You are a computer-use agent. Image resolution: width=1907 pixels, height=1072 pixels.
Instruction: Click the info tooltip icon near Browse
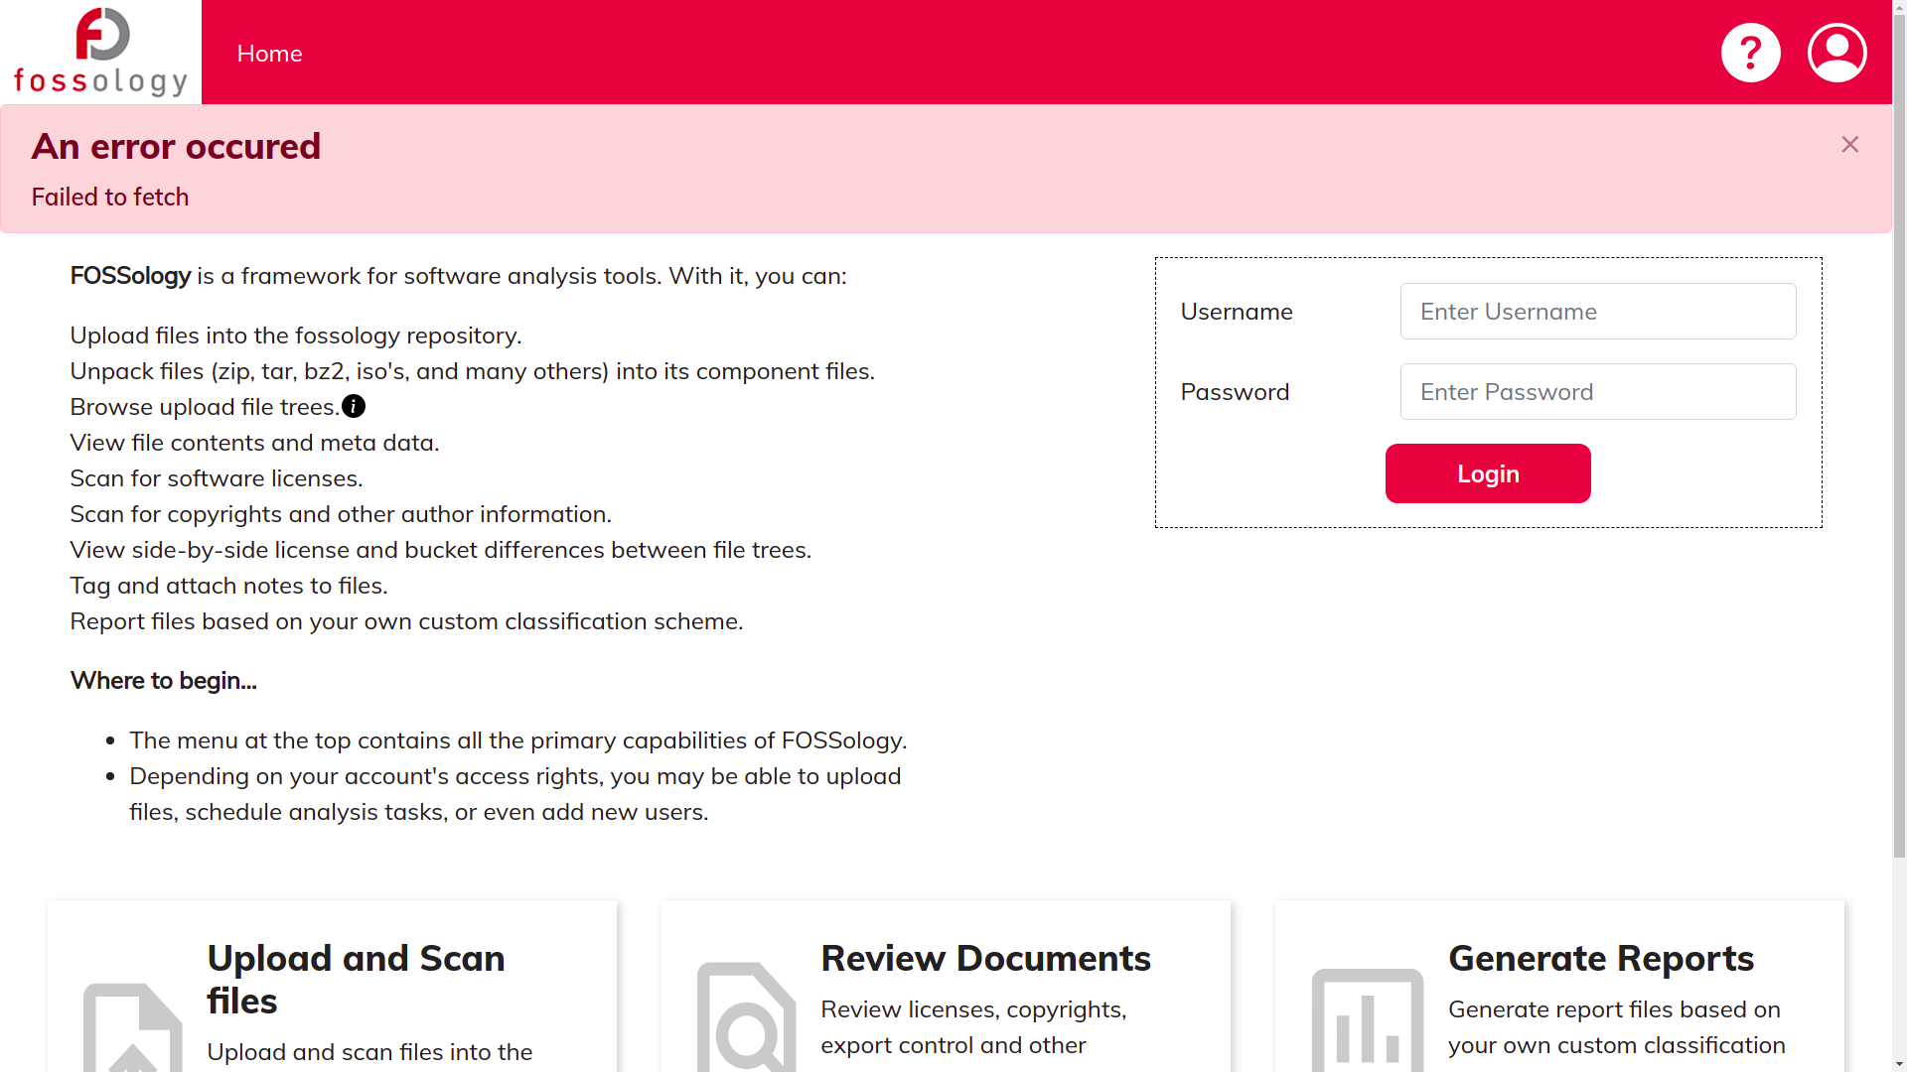point(354,406)
